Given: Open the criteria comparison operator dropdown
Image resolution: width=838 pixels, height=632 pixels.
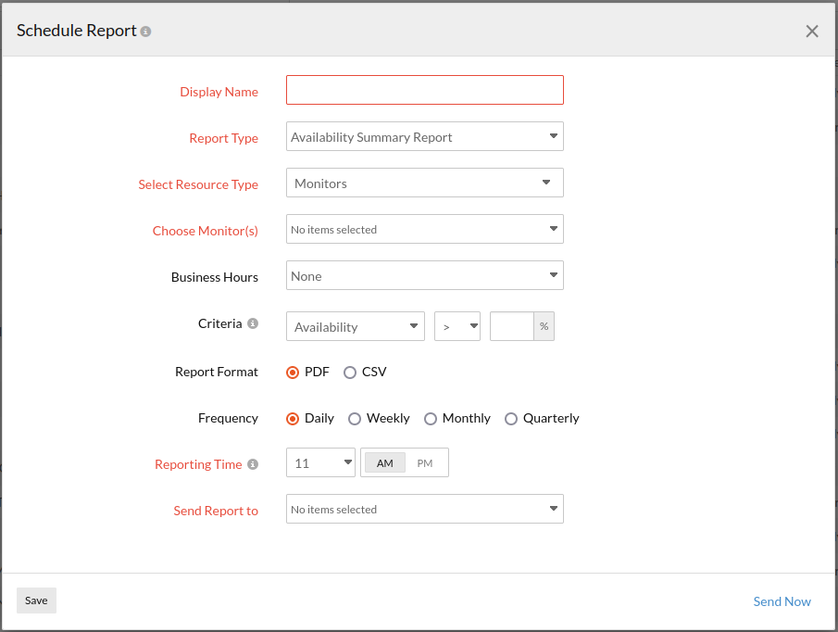Looking at the screenshot, I should click(x=457, y=326).
